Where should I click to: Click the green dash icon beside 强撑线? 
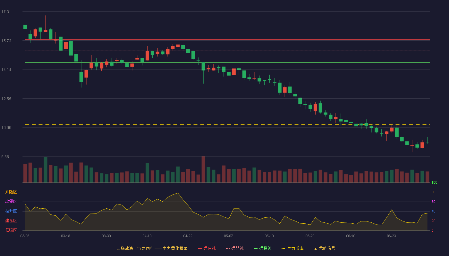point(256,248)
